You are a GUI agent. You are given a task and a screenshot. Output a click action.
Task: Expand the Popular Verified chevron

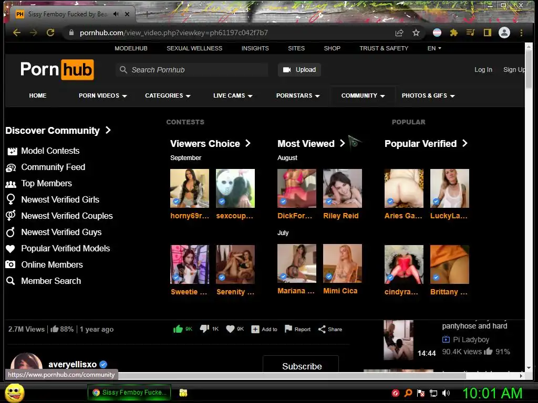click(x=464, y=143)
